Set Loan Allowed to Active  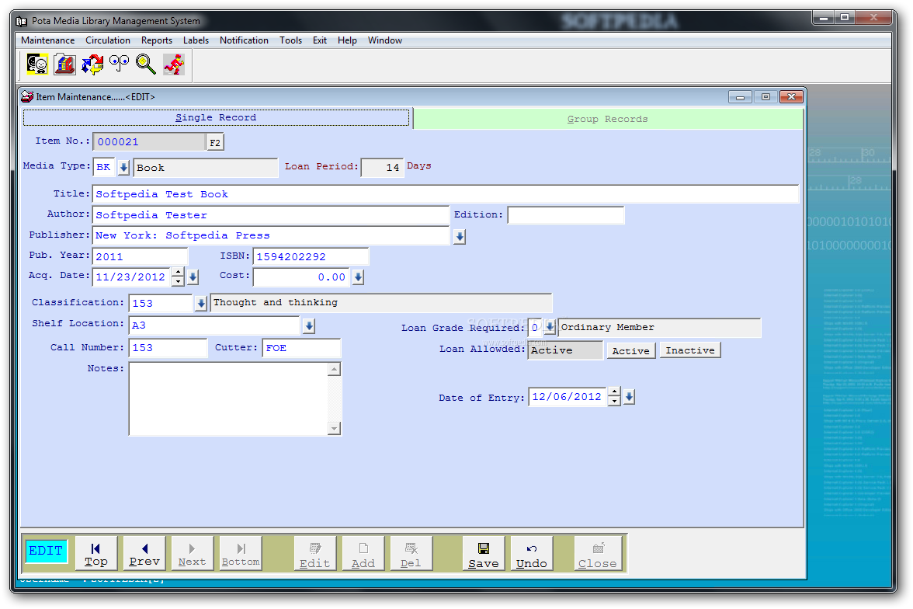click(x=631, y=351)
